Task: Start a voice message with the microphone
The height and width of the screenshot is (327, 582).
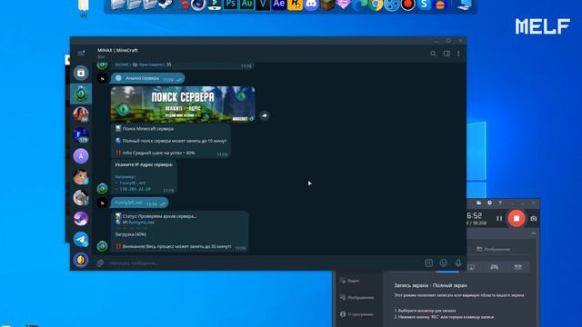Action: (458, 263)
